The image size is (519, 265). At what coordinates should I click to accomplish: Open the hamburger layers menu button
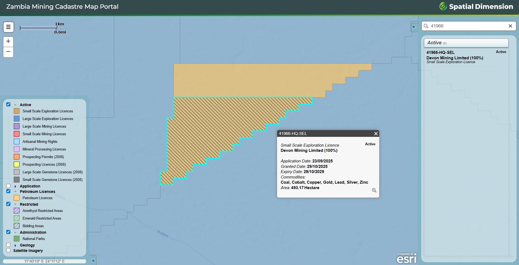[x=8, y=27]
